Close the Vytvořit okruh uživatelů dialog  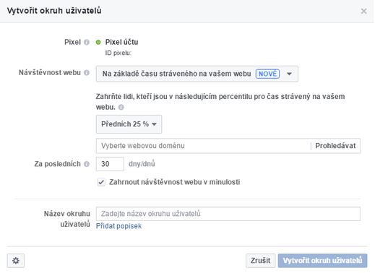[363, 11]
